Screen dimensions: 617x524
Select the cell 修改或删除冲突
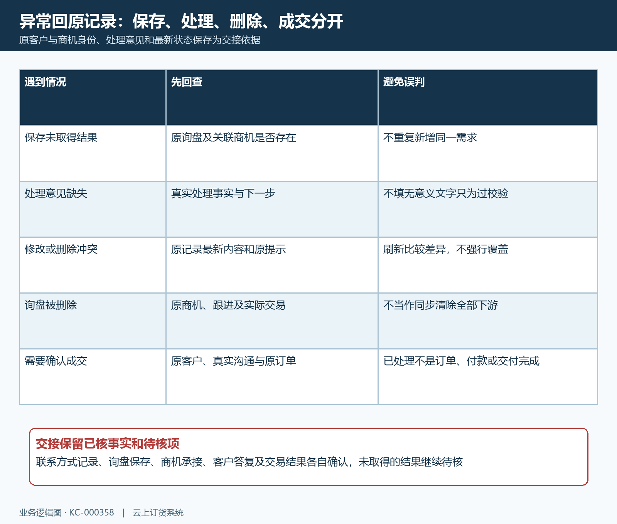pyautogui.click(x=93, y=265)
